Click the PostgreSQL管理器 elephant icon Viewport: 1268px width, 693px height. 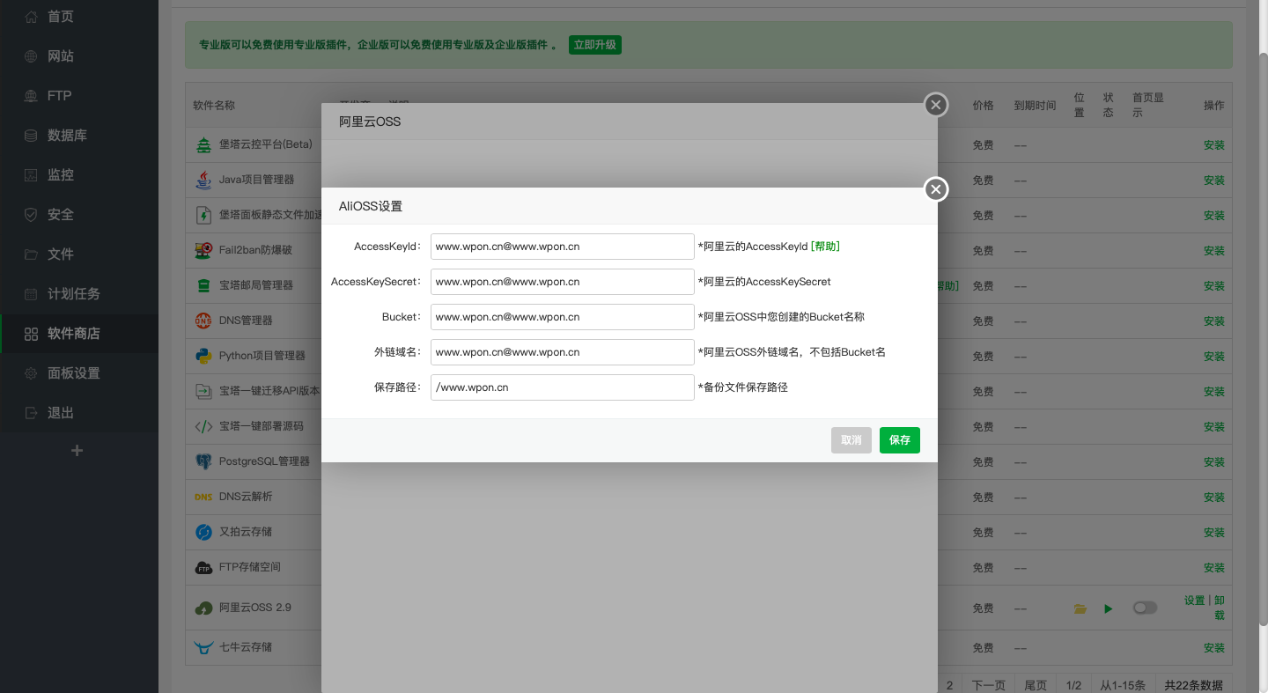pyautogui.click(x=203, y=461)
